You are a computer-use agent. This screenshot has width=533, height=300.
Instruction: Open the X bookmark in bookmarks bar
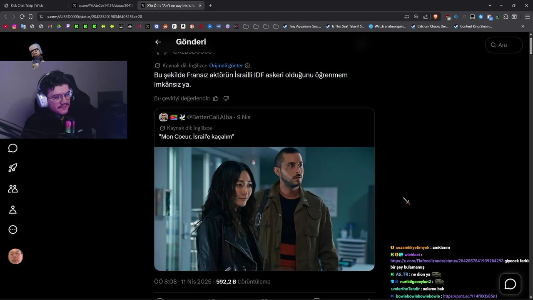(147, 26)
